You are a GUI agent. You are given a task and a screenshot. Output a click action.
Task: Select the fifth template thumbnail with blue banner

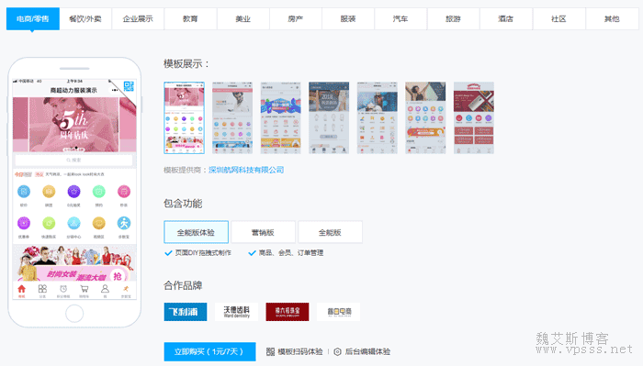[x=378, y=118]
